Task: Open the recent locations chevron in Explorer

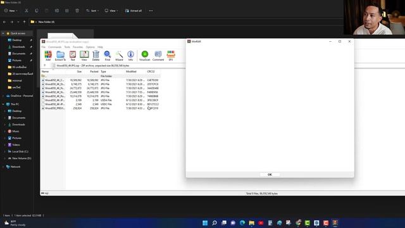Action: pos(18,22)
